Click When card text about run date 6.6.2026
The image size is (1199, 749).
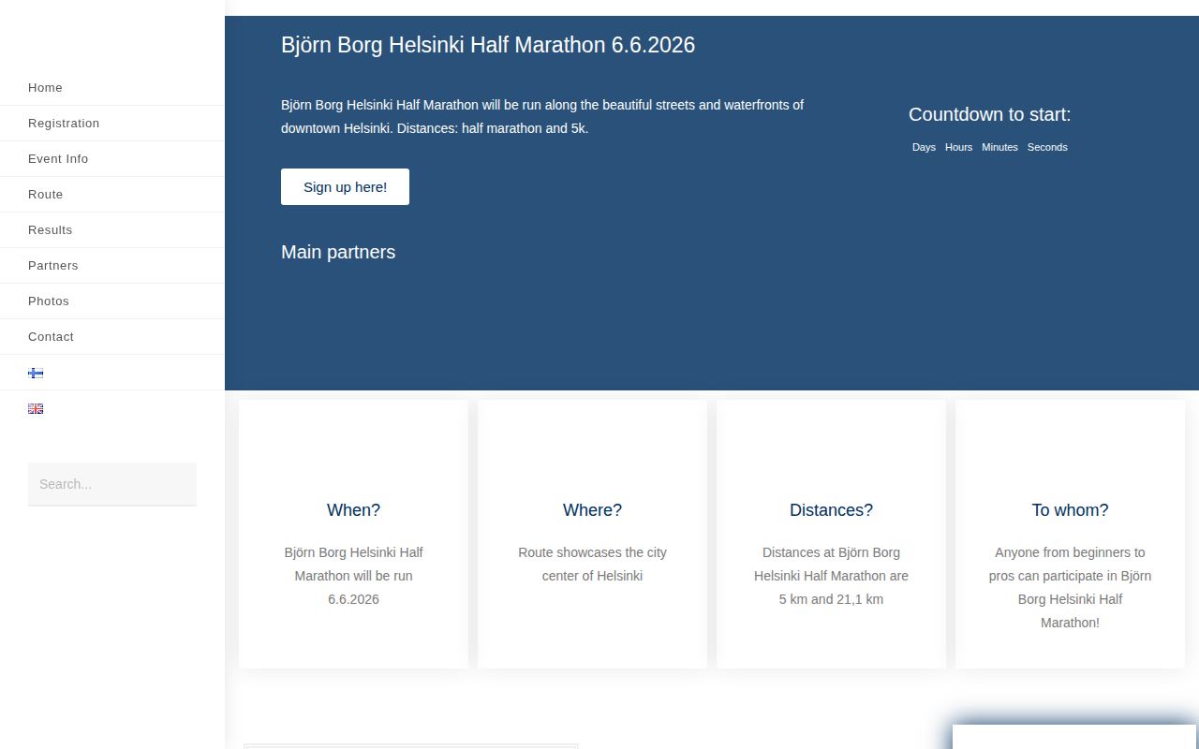(x=353, y=576)
